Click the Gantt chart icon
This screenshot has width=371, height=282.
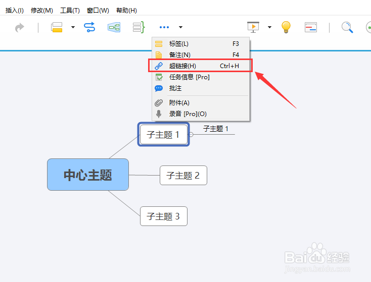(311, 27)
